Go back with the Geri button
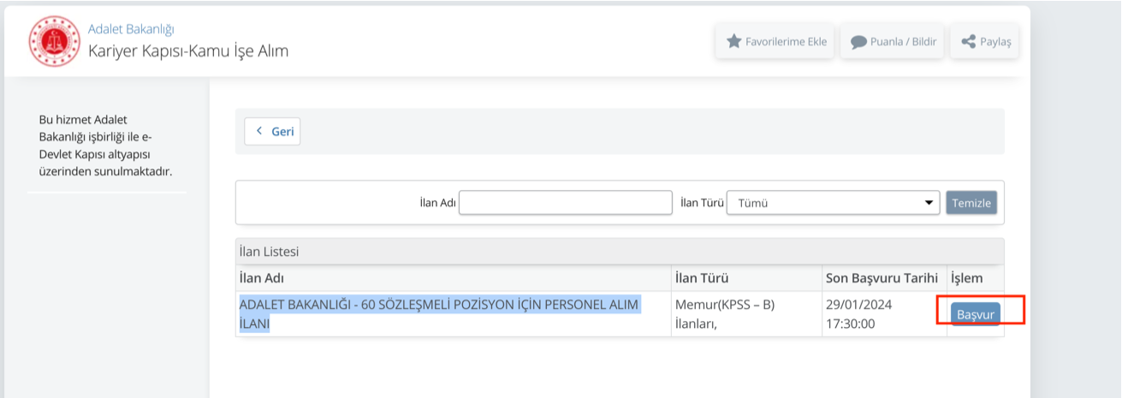This screenshot has height=398, width=1122. tap(272, 131)
